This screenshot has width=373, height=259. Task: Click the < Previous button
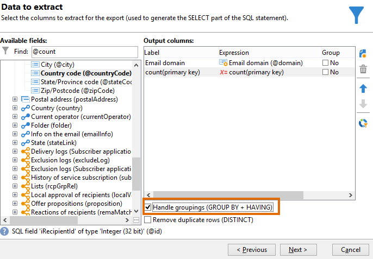pos(252,250)
